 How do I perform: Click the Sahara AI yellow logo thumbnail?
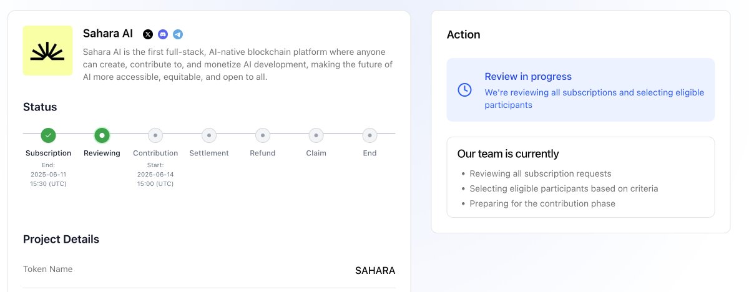pos(48,51)
